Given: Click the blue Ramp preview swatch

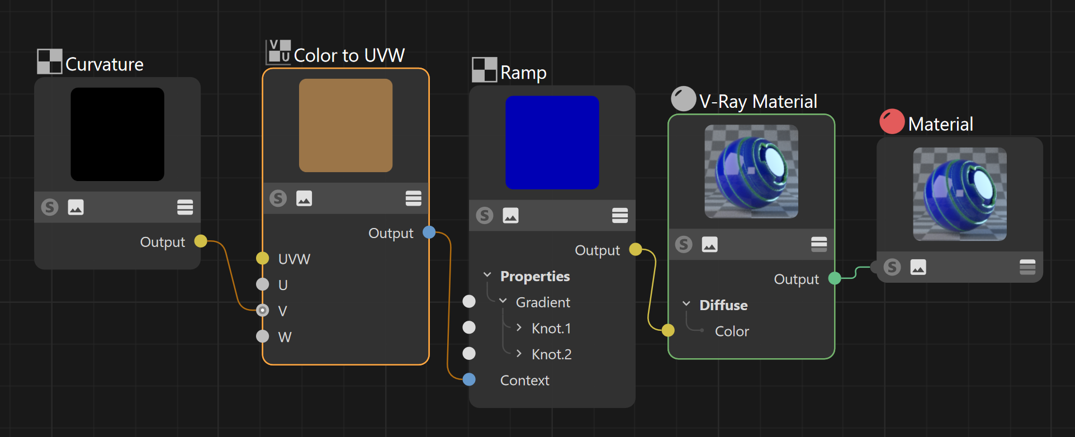Looking at the screenshot, I should point(552,142).
